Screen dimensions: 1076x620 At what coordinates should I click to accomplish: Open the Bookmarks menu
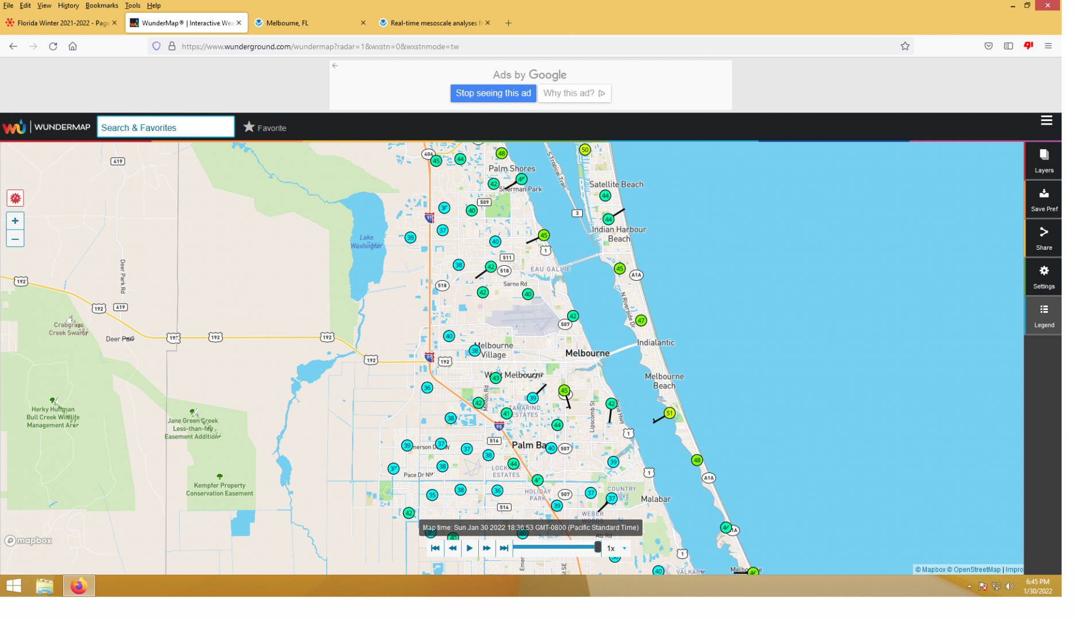[x=103, y=6]
